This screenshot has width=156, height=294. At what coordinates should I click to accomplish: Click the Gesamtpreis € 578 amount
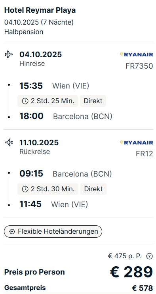point(143,288)
